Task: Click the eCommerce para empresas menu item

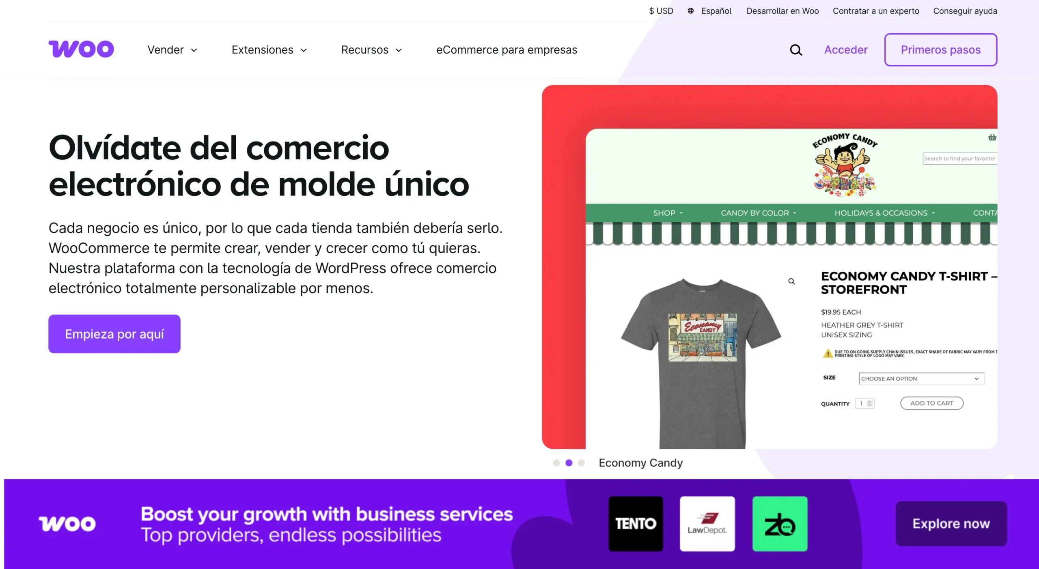Action: coord(507,50)
